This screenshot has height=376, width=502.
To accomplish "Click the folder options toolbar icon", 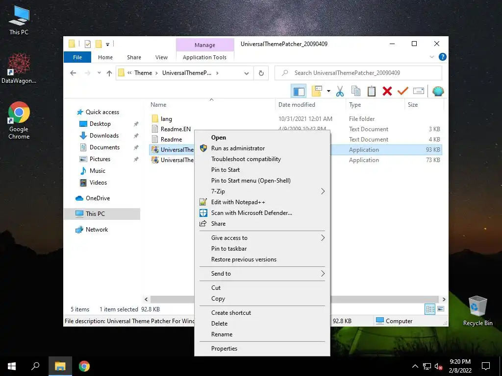I will [x=317, y=92].
